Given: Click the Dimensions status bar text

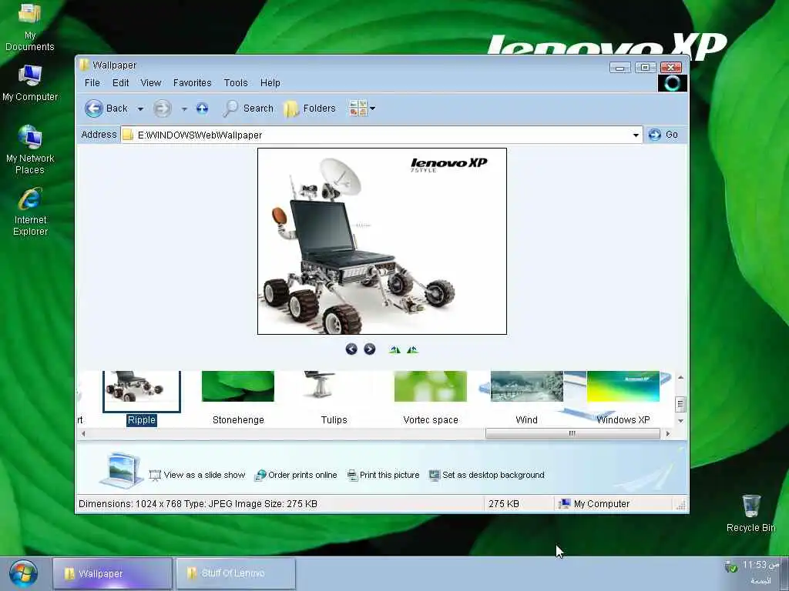Looking at the screenshot, I should 198,503.
